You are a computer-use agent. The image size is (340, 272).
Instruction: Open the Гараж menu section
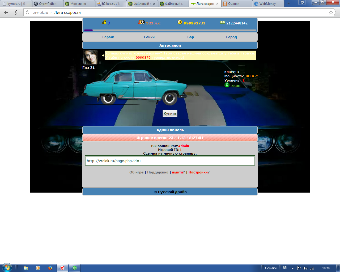(x=108, y=37)
